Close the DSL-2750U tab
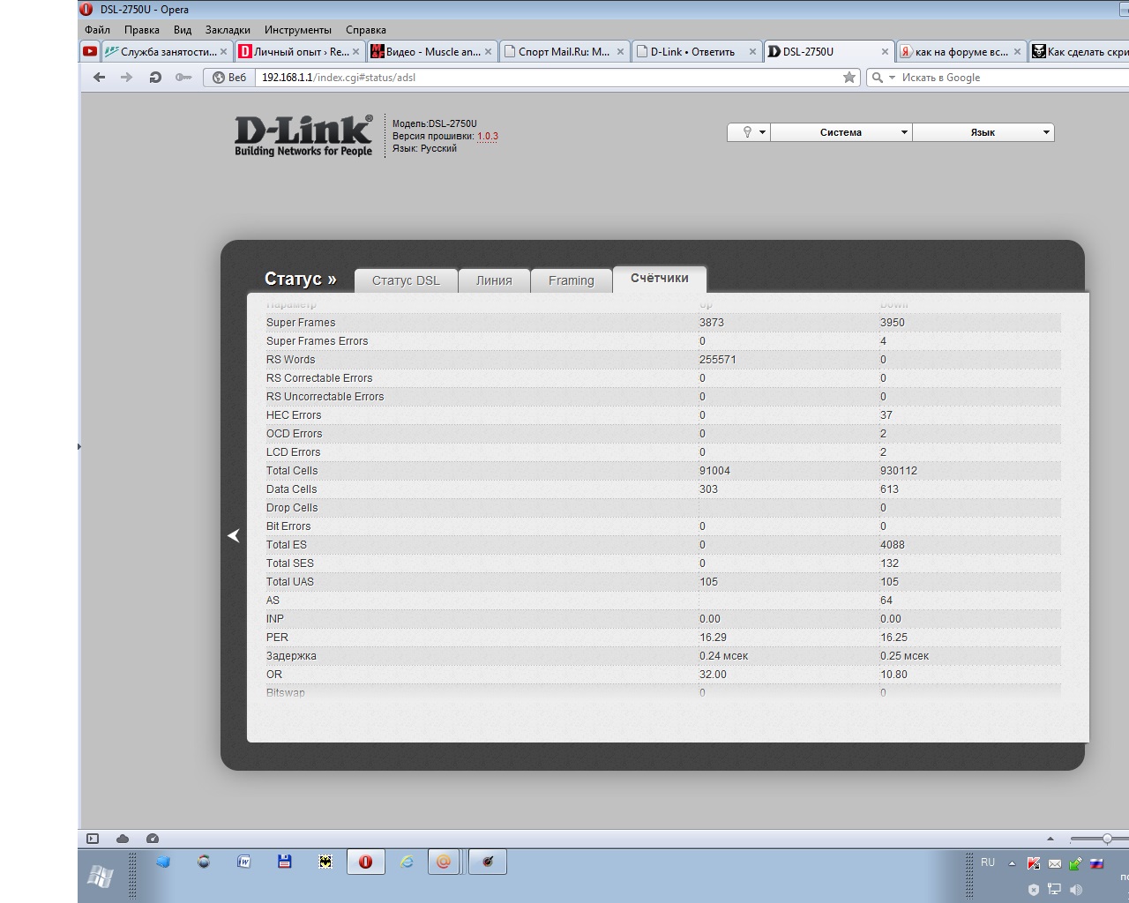 coord(886,52)
